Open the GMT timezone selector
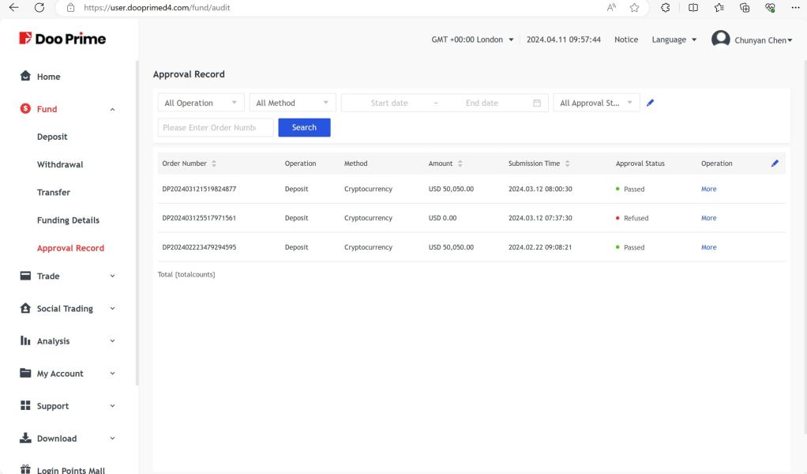807x474 pixels. click(472, 40)
